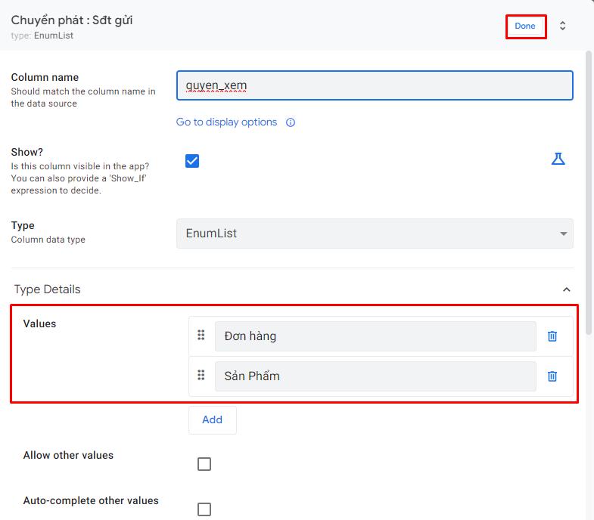The height and width of the screenshot is (520, 594).
Task: Edit the Sản Phẩm value field
Action: tap(375, 376)
